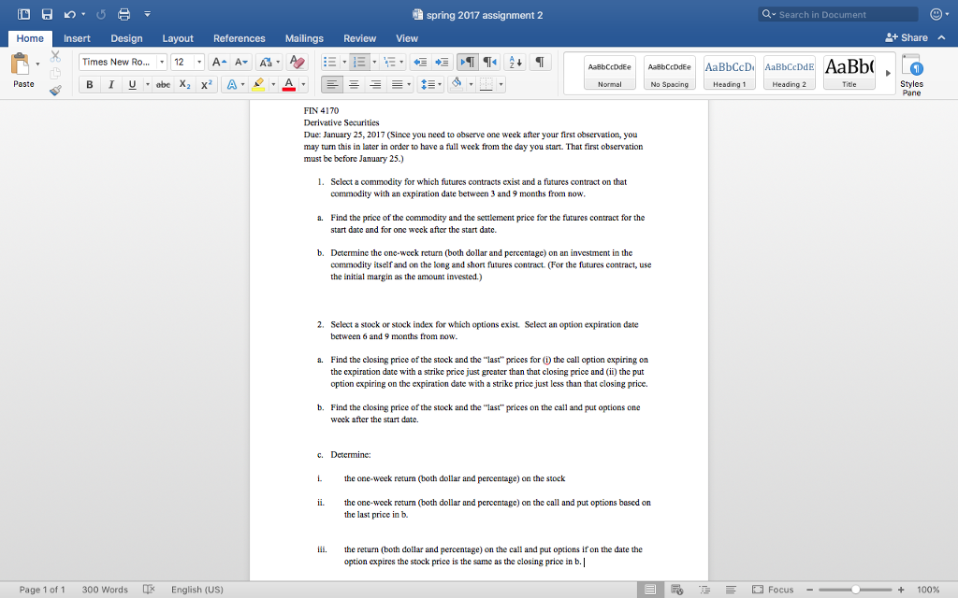The width and height of the screenshot is (958, 598).
Task: Toggle strikethrough on selected text
Action: tap(165, 84)
